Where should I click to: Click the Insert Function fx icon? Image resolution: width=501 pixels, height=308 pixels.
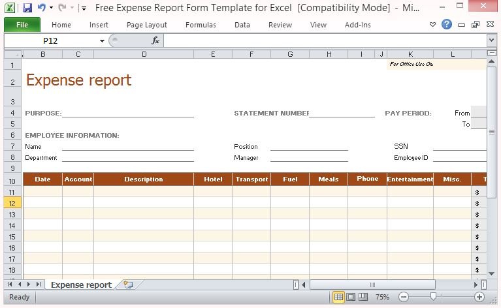click(155, 40)
